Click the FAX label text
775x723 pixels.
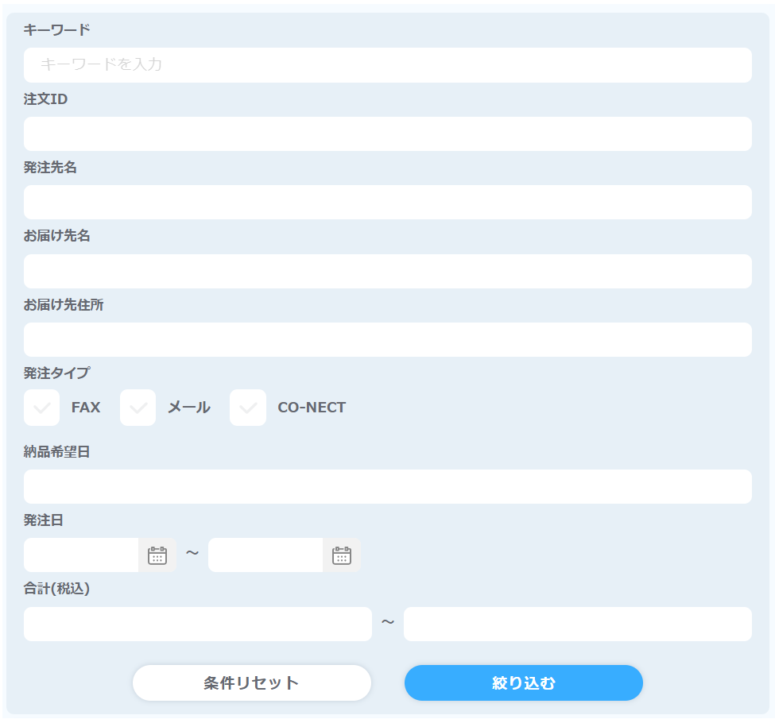(86, 408)
